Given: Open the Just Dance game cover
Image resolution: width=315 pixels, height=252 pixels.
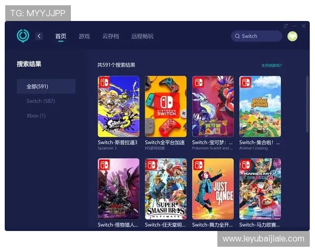Looking at the screenshot, I should click(x=213, y=188).
